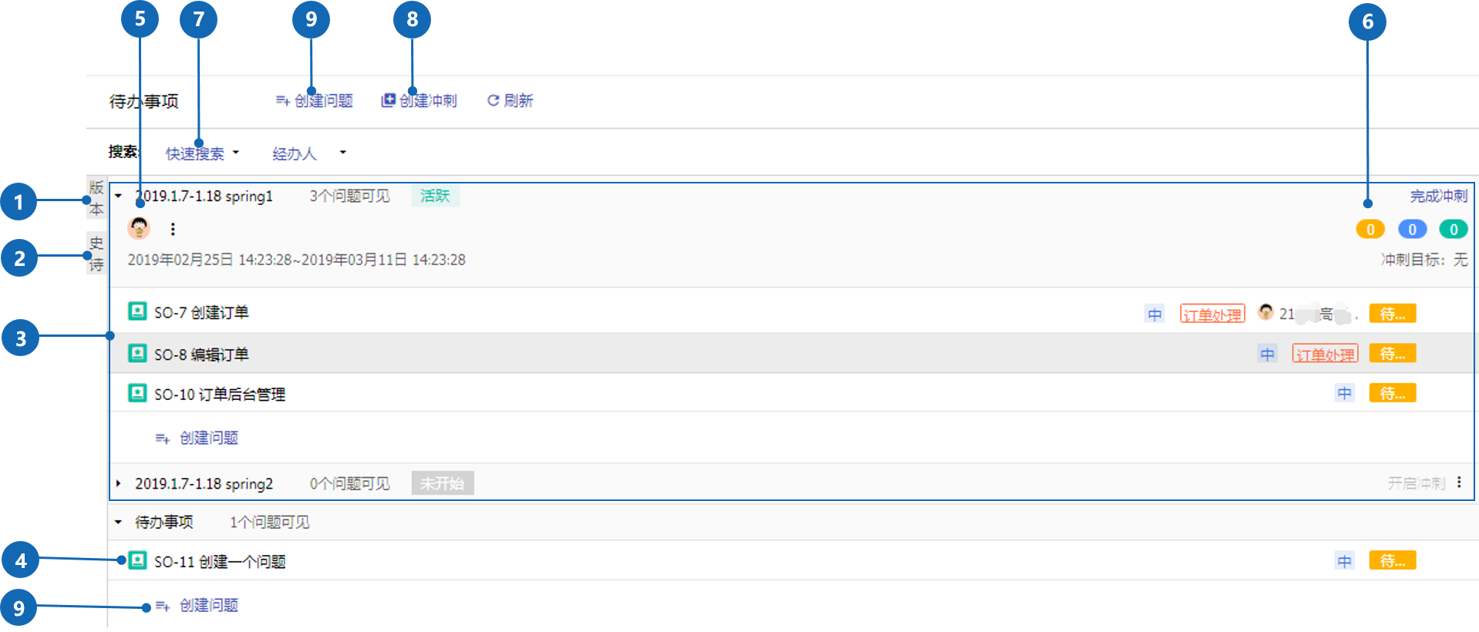Click the 待... status badge on SO-10
1479x632 pixels.
pyautogui.click(x=1393, y=393)
